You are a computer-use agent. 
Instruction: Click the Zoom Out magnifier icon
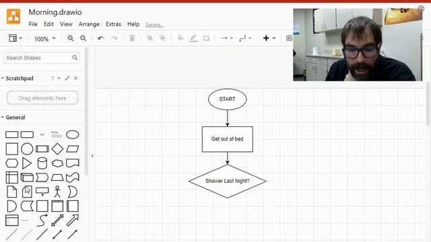point(84,38)
